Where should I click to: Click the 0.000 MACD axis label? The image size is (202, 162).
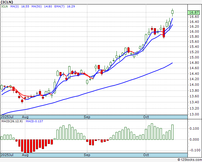tap(195, 139)
